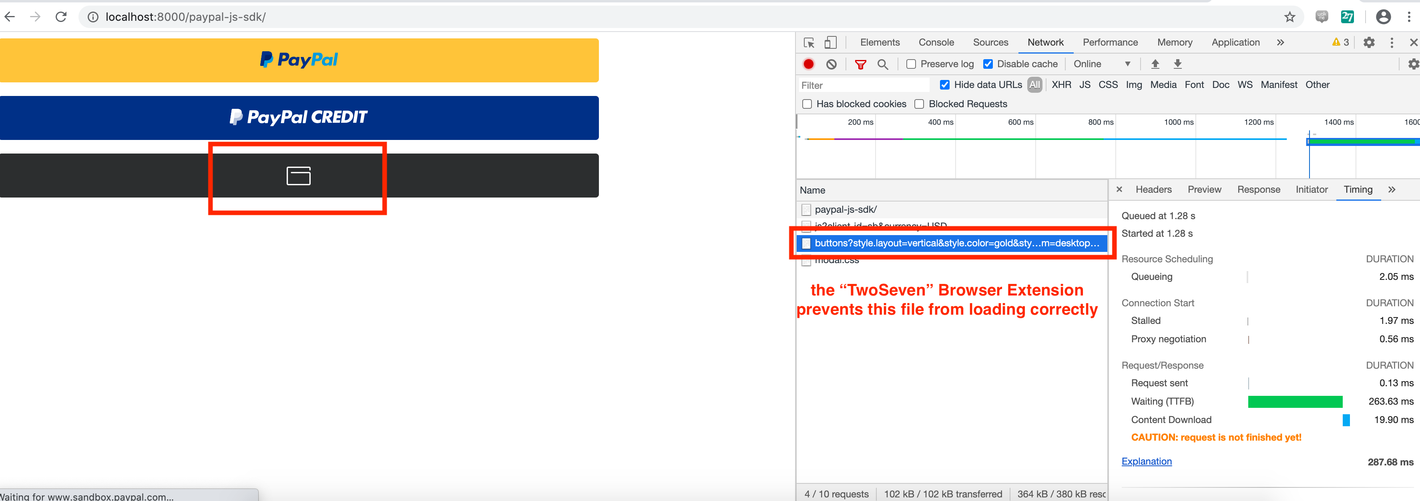
Task: Filter requests by Img
Action: pos(1133,85)
